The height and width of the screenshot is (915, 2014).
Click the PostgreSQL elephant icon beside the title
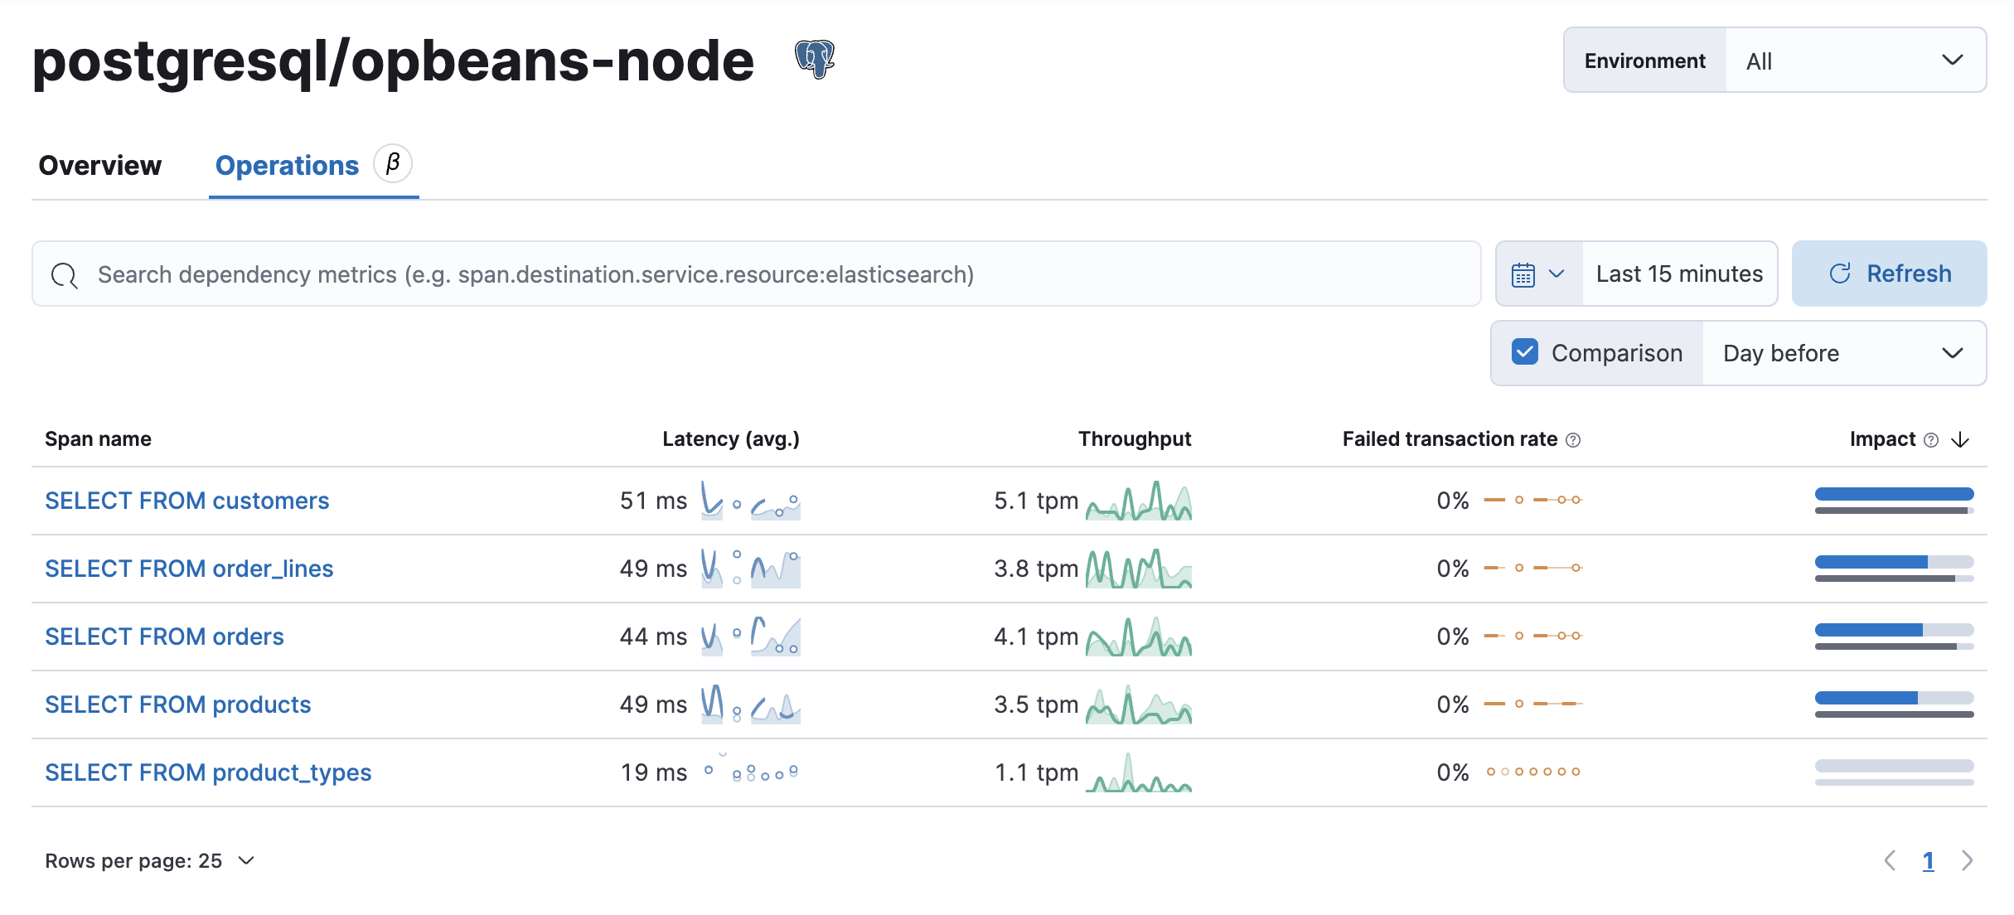point(816,60)
